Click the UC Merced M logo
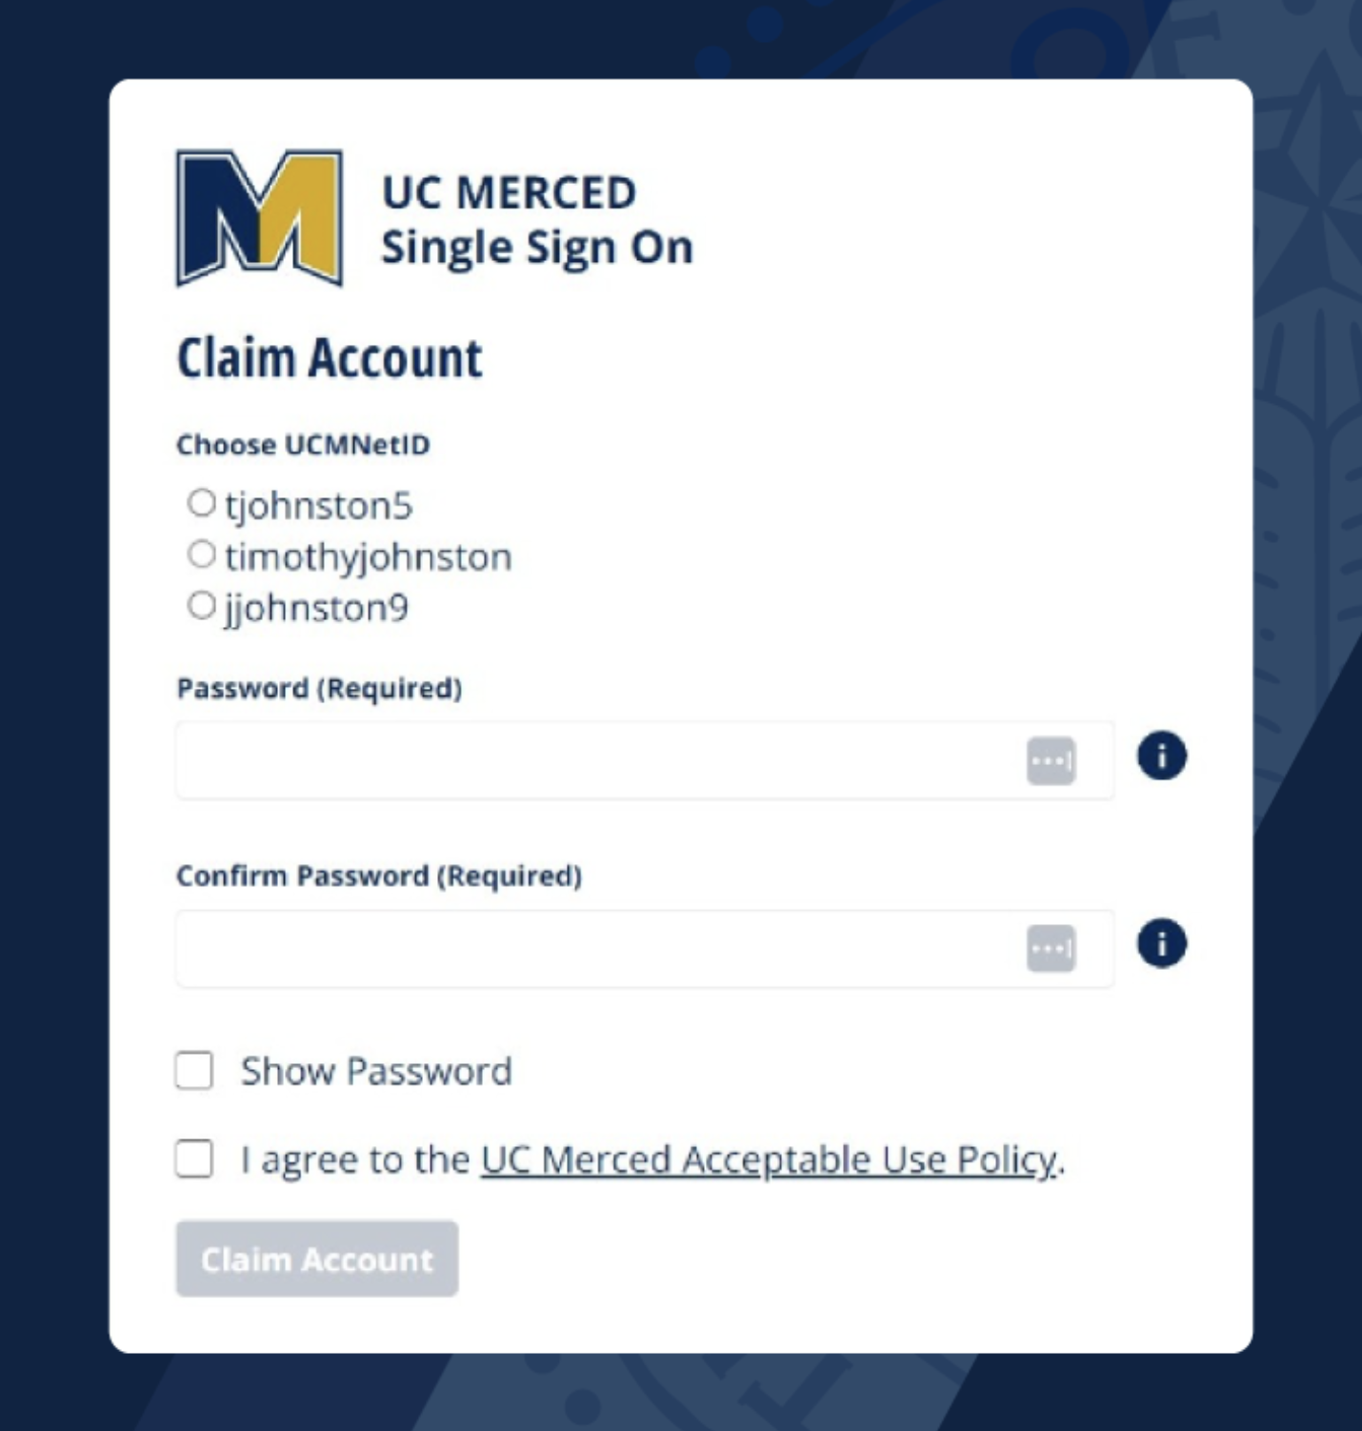This screenshot has height=1431, width=1362. (259, 217)
